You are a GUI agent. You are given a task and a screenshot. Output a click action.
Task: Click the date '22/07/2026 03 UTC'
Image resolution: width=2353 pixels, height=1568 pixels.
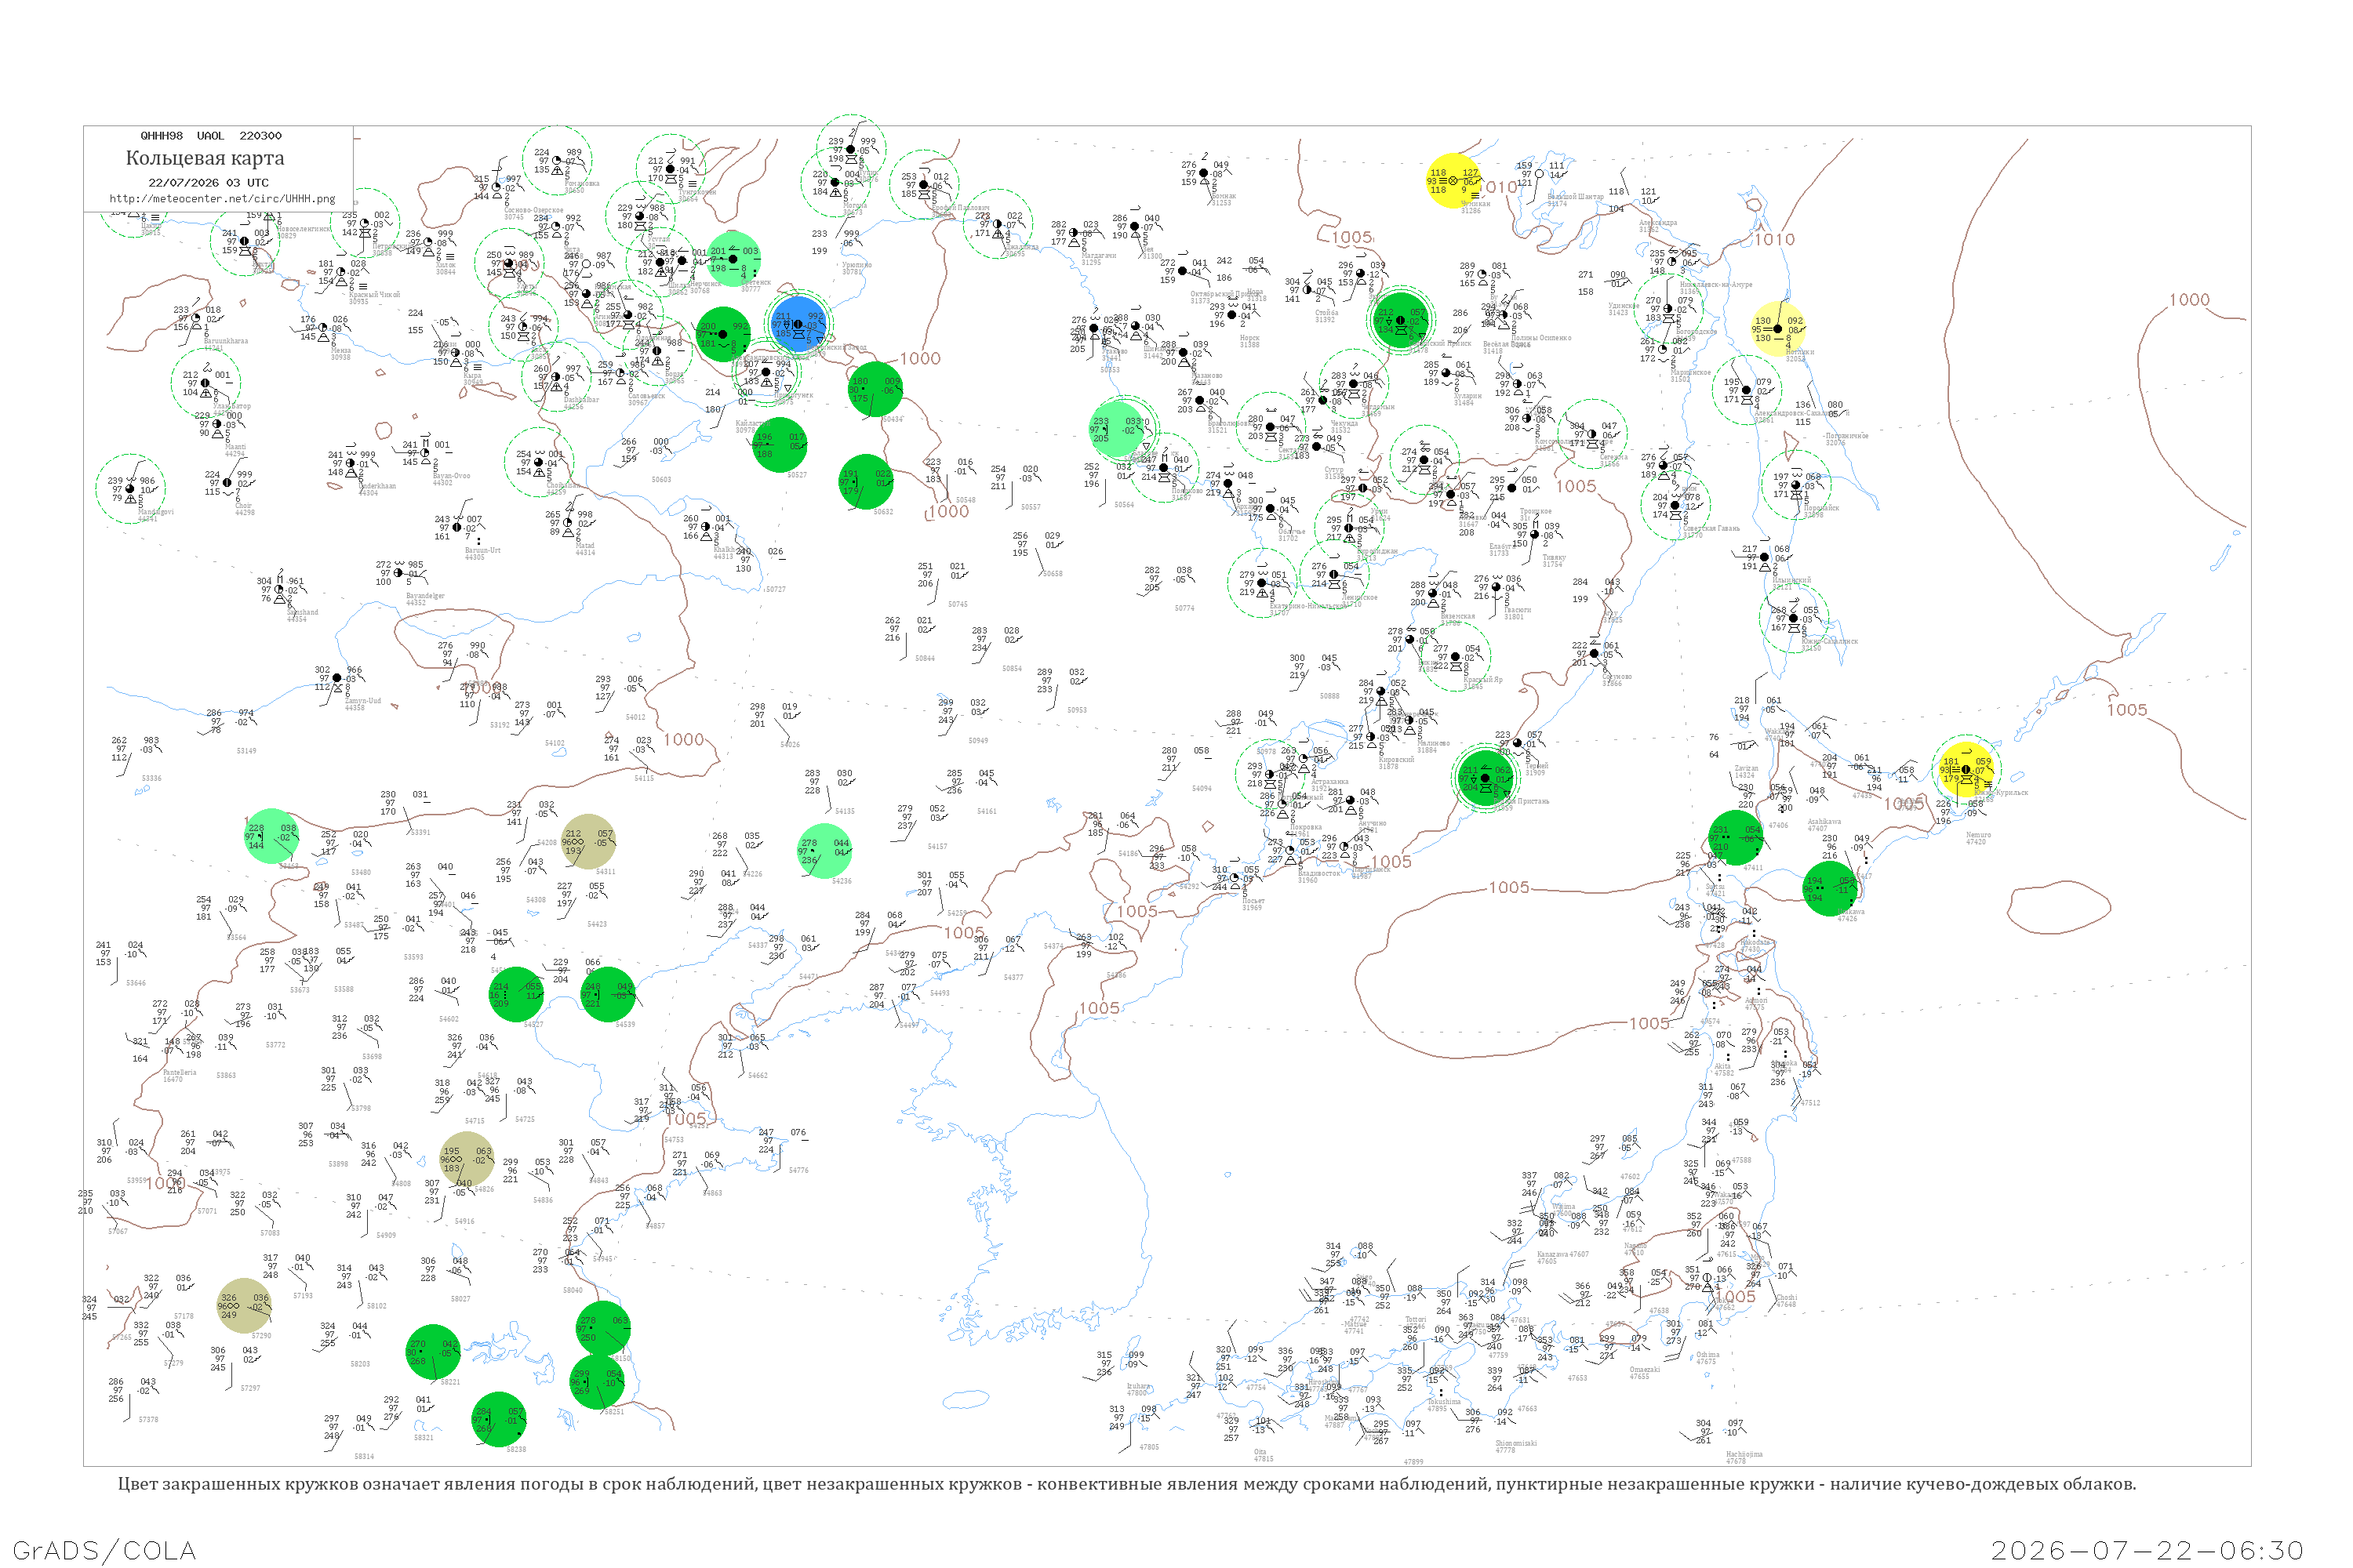click(x=208, y=183)
